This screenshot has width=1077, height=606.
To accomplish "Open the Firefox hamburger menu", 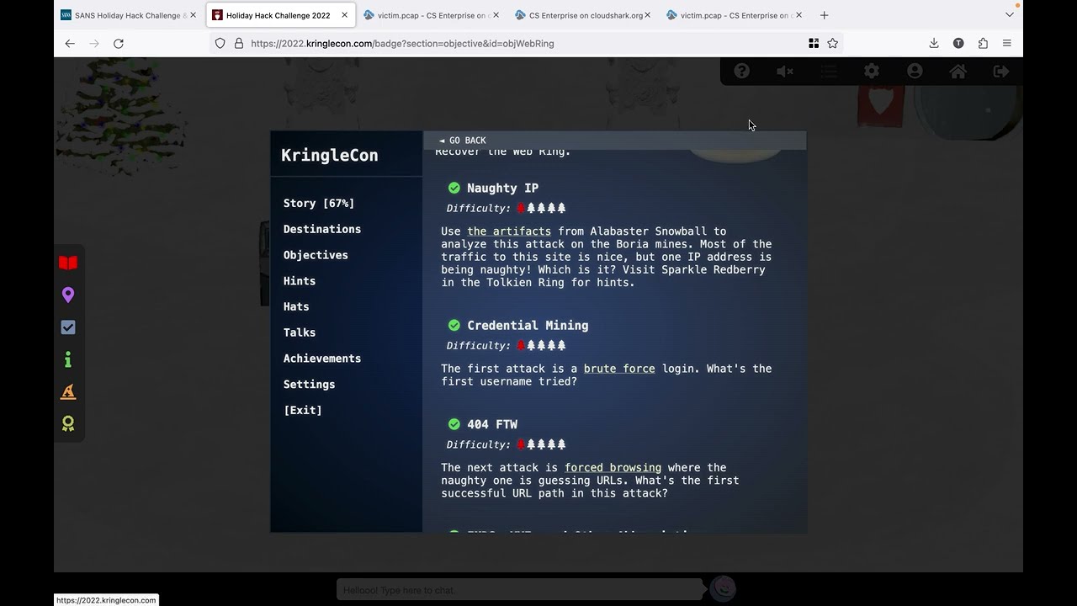I will 1006,43.
